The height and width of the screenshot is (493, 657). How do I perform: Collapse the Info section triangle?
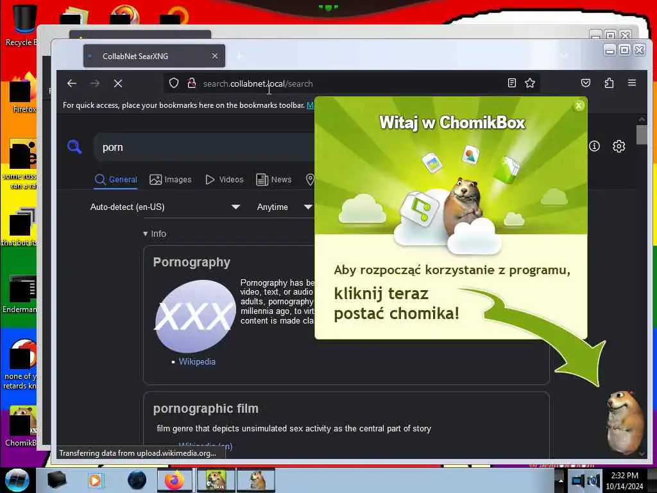coord(146,234)
